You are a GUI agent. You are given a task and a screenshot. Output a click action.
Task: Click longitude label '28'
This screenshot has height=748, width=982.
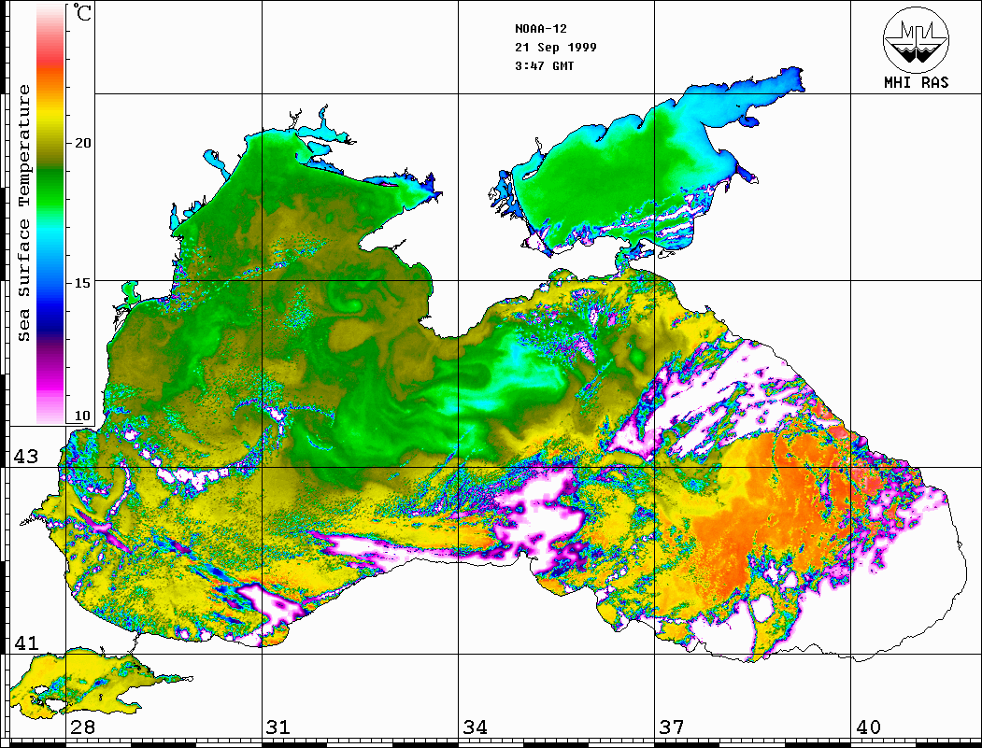tap(82, 727)
